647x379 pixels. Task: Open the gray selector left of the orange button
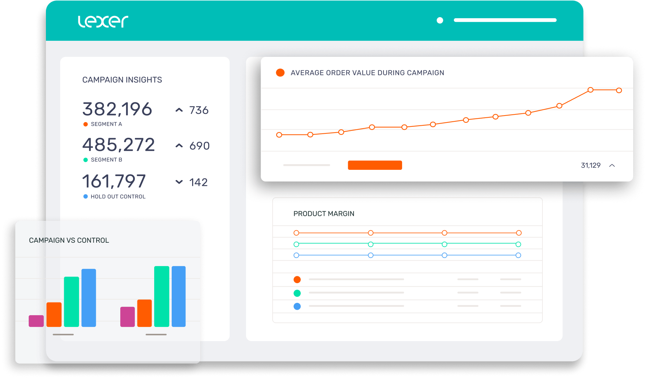pyautogui.click(x=306, y=165)
